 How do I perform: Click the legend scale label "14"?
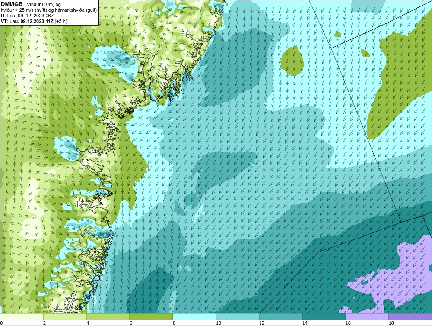(x=305, y=323)
